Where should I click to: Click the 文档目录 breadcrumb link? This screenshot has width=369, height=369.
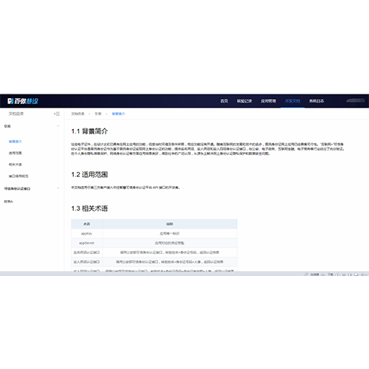click(77, 114)
